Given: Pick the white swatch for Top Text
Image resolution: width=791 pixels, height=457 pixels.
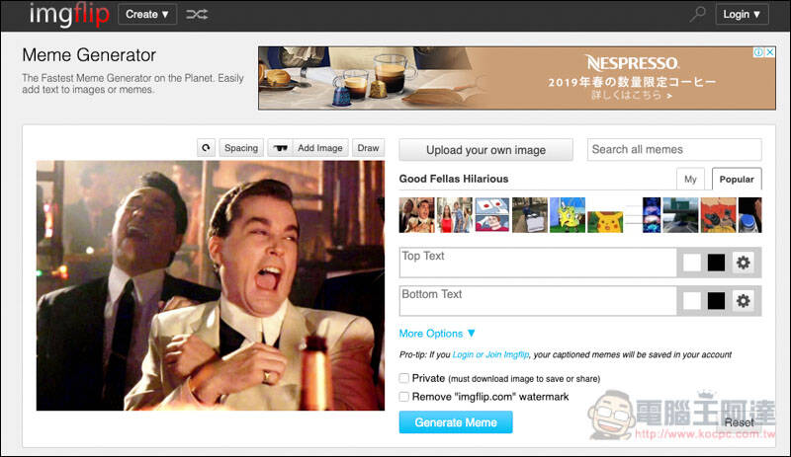Looking at the screenshot, I should click(x=692, y=263).
